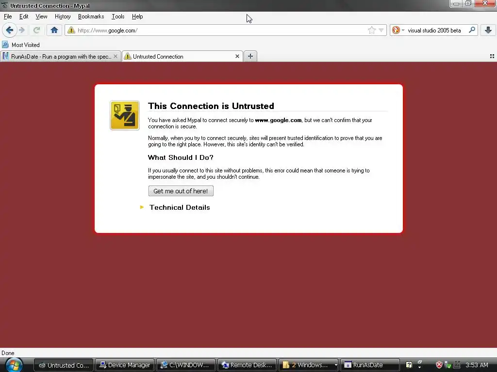The height and width of the screenshot is (372, 497).
Task: Click the network connection tray icon
Action: [x=448, y=365]
